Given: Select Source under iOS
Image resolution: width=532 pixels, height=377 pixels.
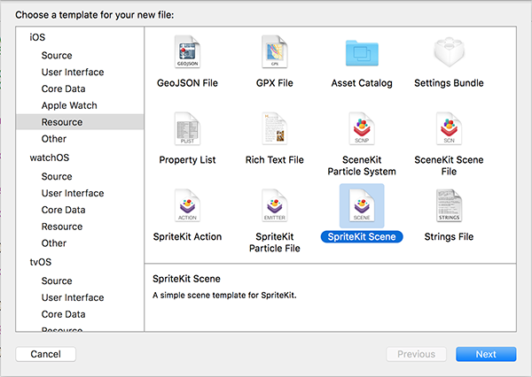Looking at the screenshot, I should (x=57, y=55).
